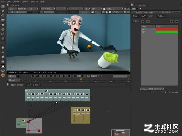Play the timeline forward

coord(60,76)
